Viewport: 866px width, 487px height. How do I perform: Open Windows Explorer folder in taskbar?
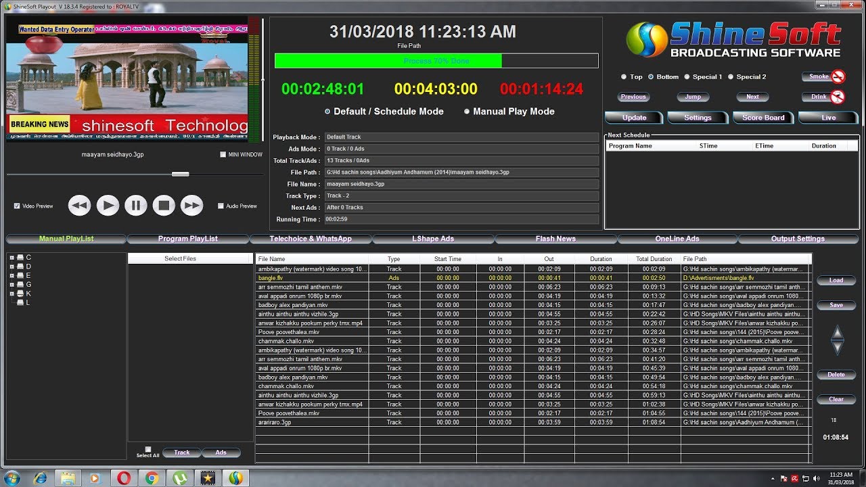tap(68, 478)
